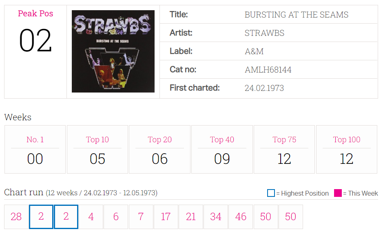The height and width of the screenshot is (236, 383).
Task: Select the chart run cell showing 28
Action: click(16, 217)
